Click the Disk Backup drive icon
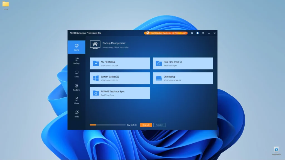Viewport: 285px width, 160px height. tap(159, 78)
